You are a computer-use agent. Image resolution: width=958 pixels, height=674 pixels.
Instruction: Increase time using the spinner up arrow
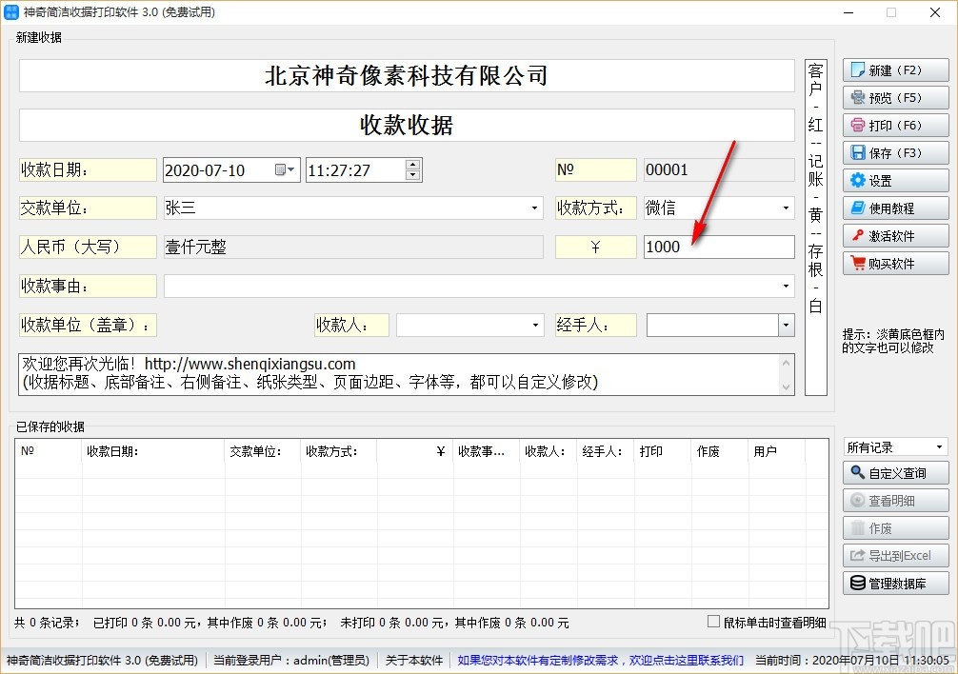(x=412, y=165)
